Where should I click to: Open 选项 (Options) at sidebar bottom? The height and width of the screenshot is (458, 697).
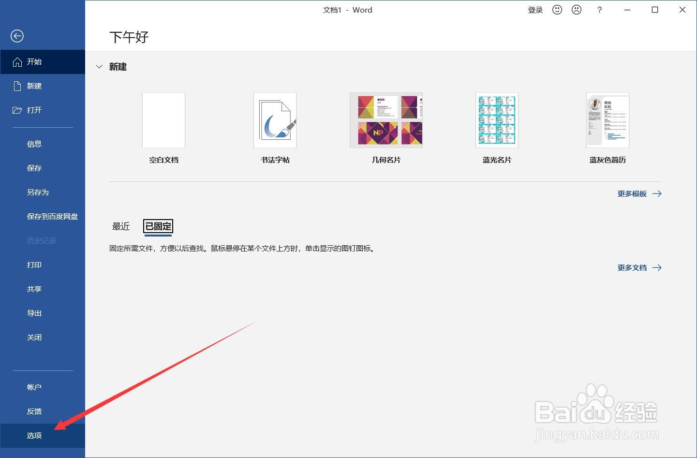tap(34, 435)
